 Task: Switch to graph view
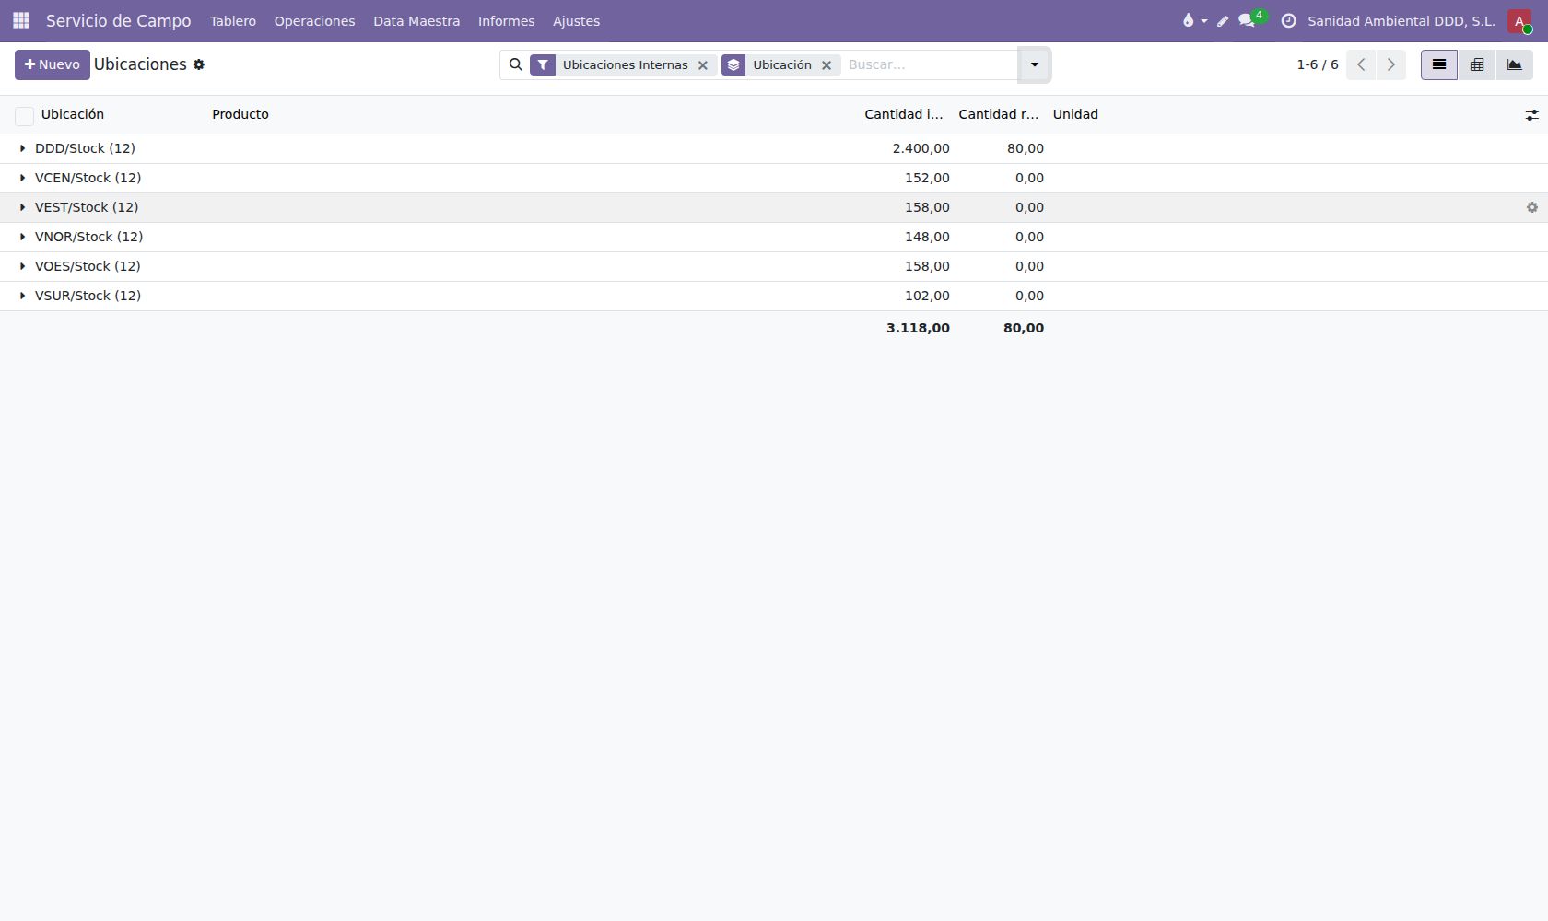pos(1514,64)
